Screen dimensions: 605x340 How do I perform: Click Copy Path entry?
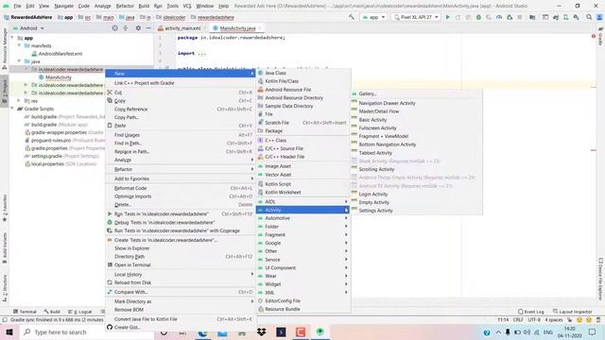[x=126, y=117]
